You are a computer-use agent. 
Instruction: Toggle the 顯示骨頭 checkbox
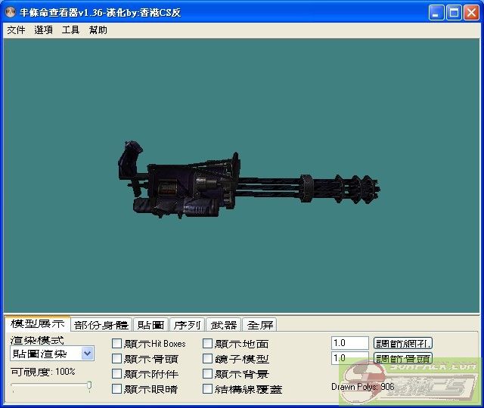[116, 359]
